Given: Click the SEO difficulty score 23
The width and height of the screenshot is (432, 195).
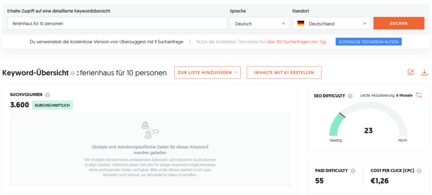Looking at the screenshot, I should click(x=368, y=131).
